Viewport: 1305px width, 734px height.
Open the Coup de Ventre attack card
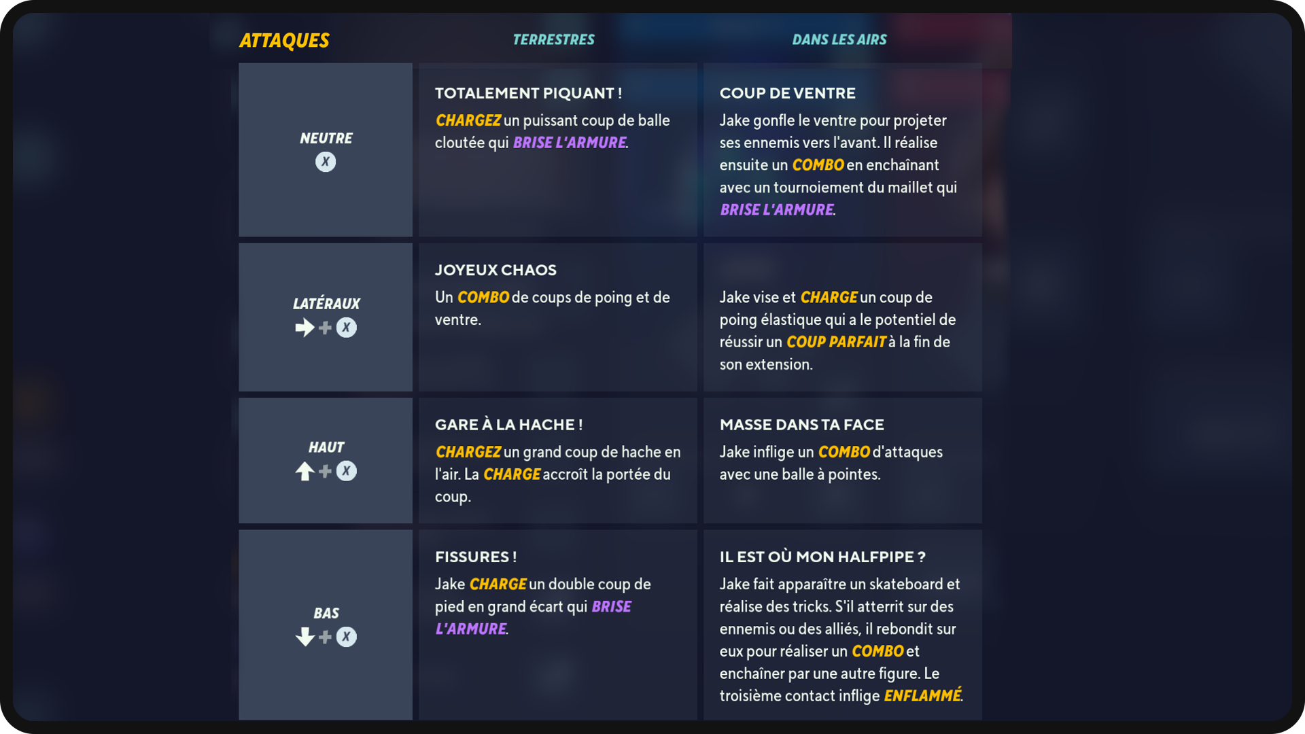click(843, 150)
